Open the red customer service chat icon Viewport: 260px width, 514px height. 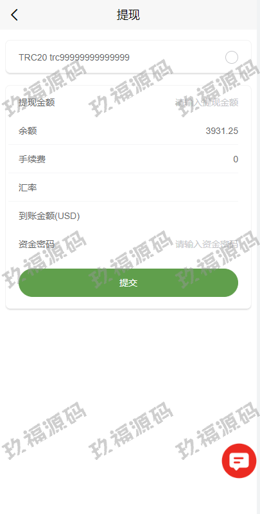(x=239, y=461)
